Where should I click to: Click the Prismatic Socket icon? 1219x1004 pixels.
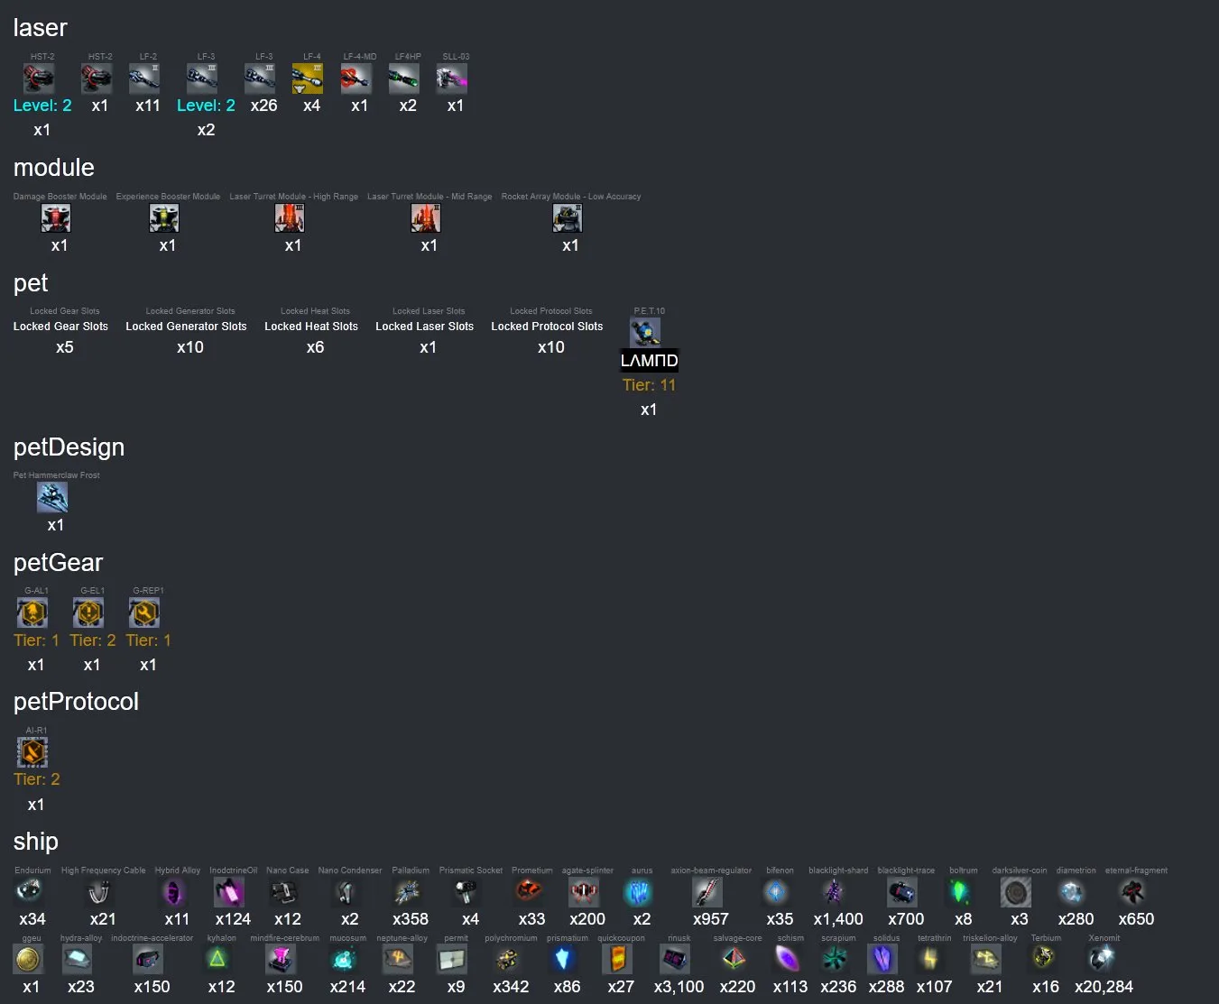[x=466, y=892]
